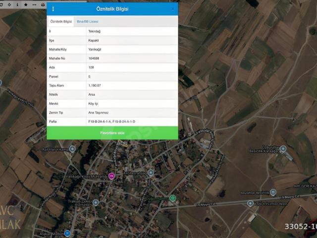Click the Mevkii value Köy İçi

point(93,104)
